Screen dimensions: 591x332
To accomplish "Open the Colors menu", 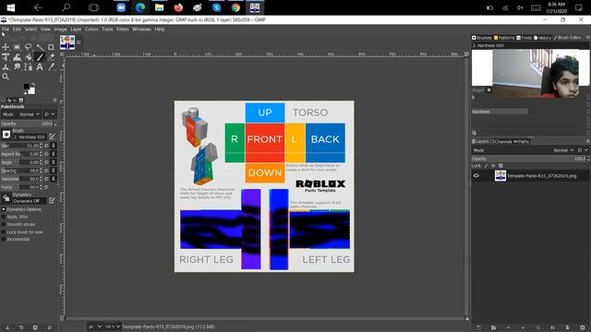I will pos(91,29).
